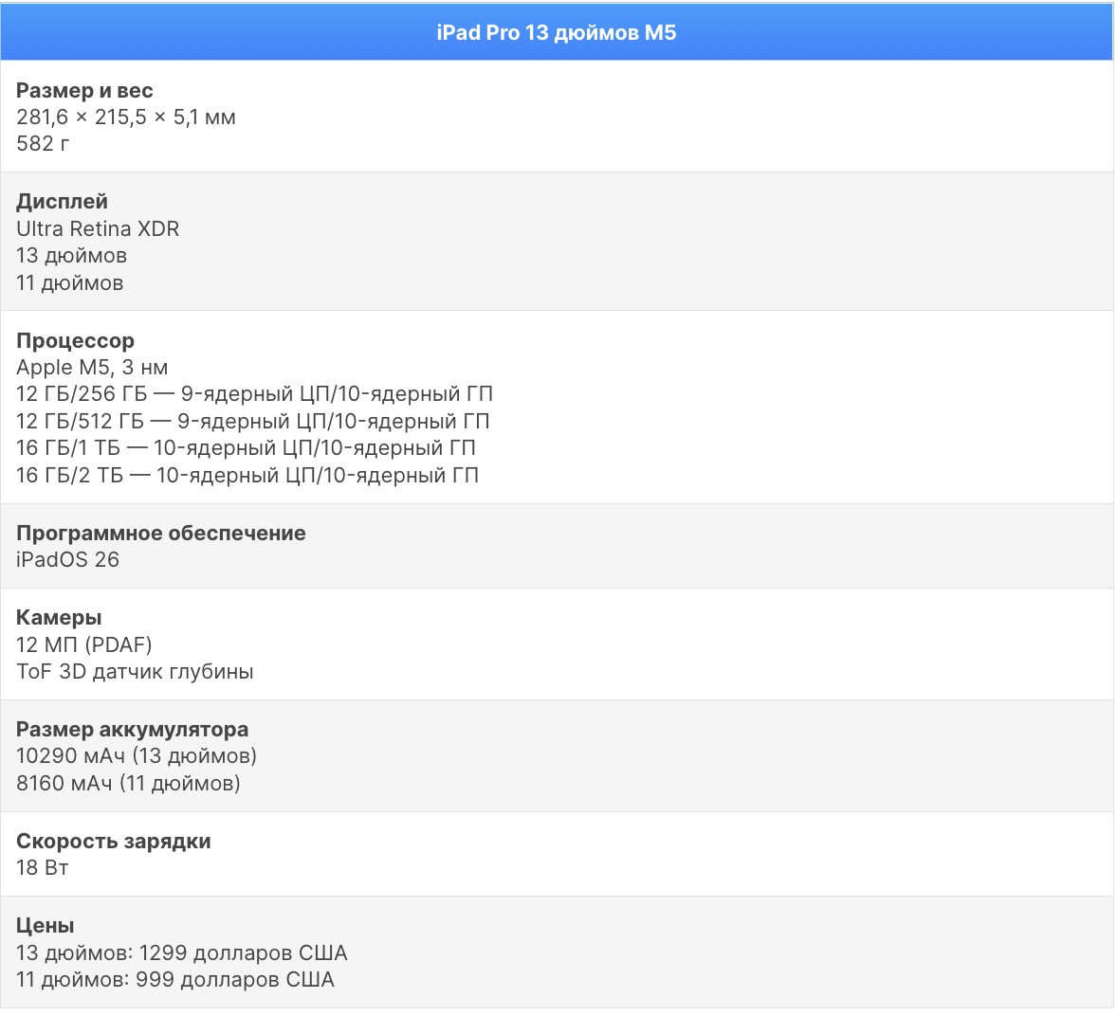The image size is (1117, 1016).
Task: Click the Ultra Retina XDR text
Action: click(98, 228)
